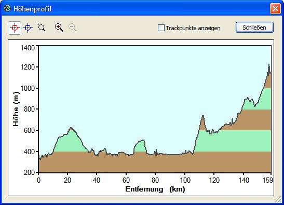Click the 200 value on height axis
This screenshot has height=205, width=284.
coord(29,172)
